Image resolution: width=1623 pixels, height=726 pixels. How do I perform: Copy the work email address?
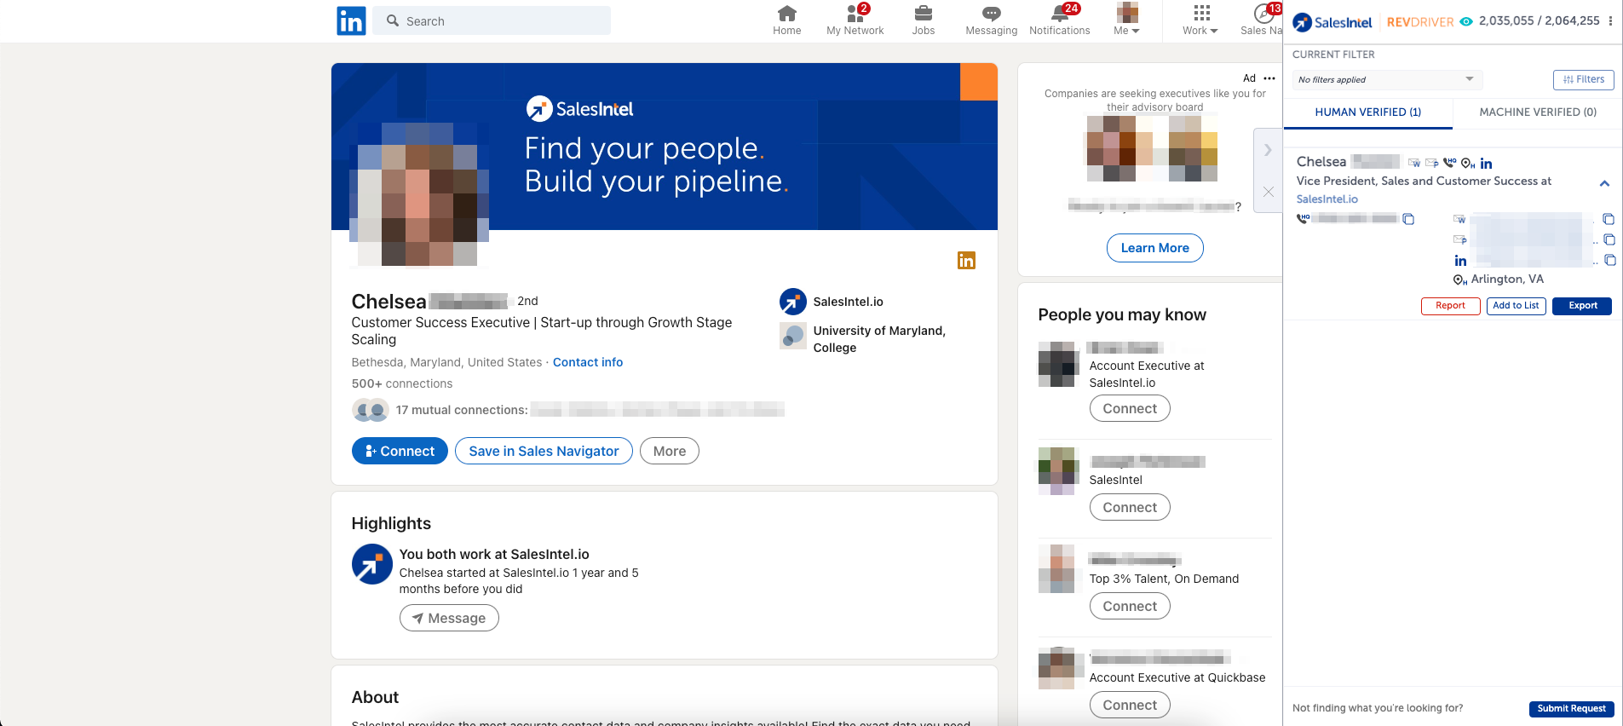(1609, 219)
